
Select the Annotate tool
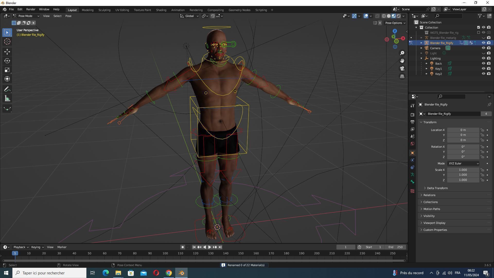[7, 89]
